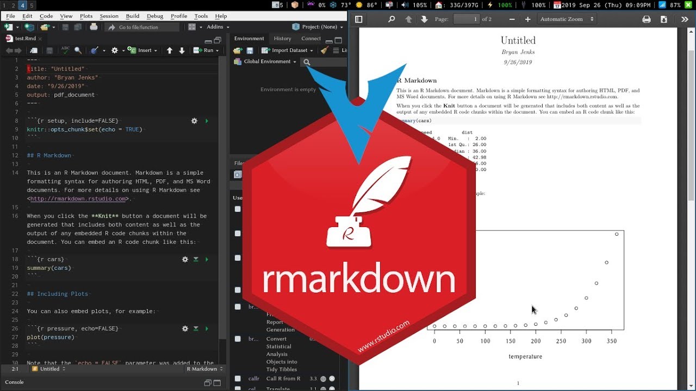This screenshot has height=391, width=696.
Task: Open the Global Environment dropdown
Action: click(x=265, y=61)
